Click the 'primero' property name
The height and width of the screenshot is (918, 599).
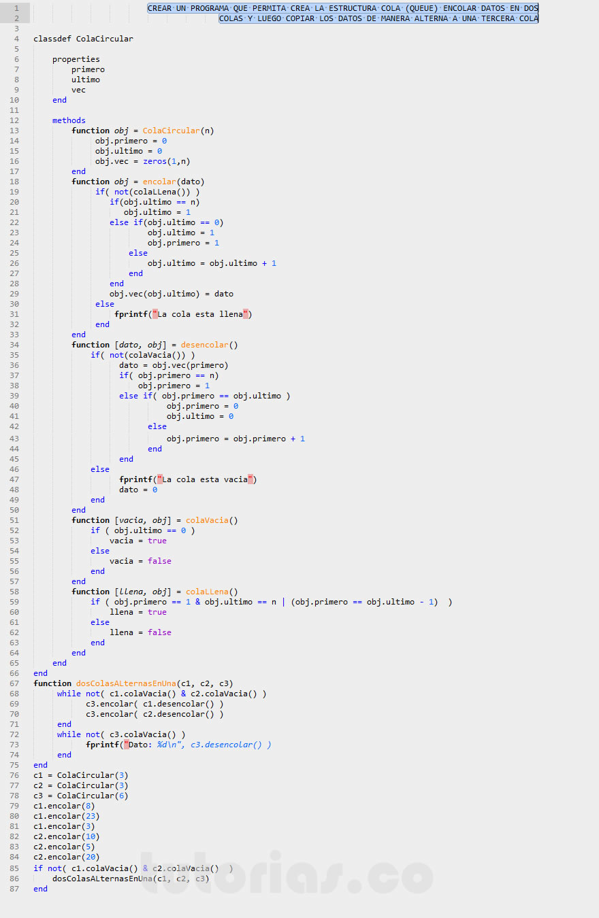pyautogui.click(x=88, y=69)
